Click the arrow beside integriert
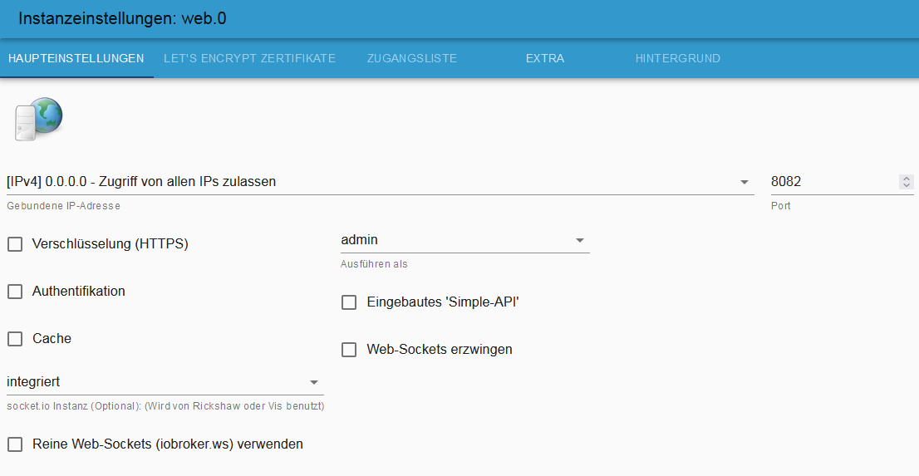919x476 pixels. pos(314,383)
